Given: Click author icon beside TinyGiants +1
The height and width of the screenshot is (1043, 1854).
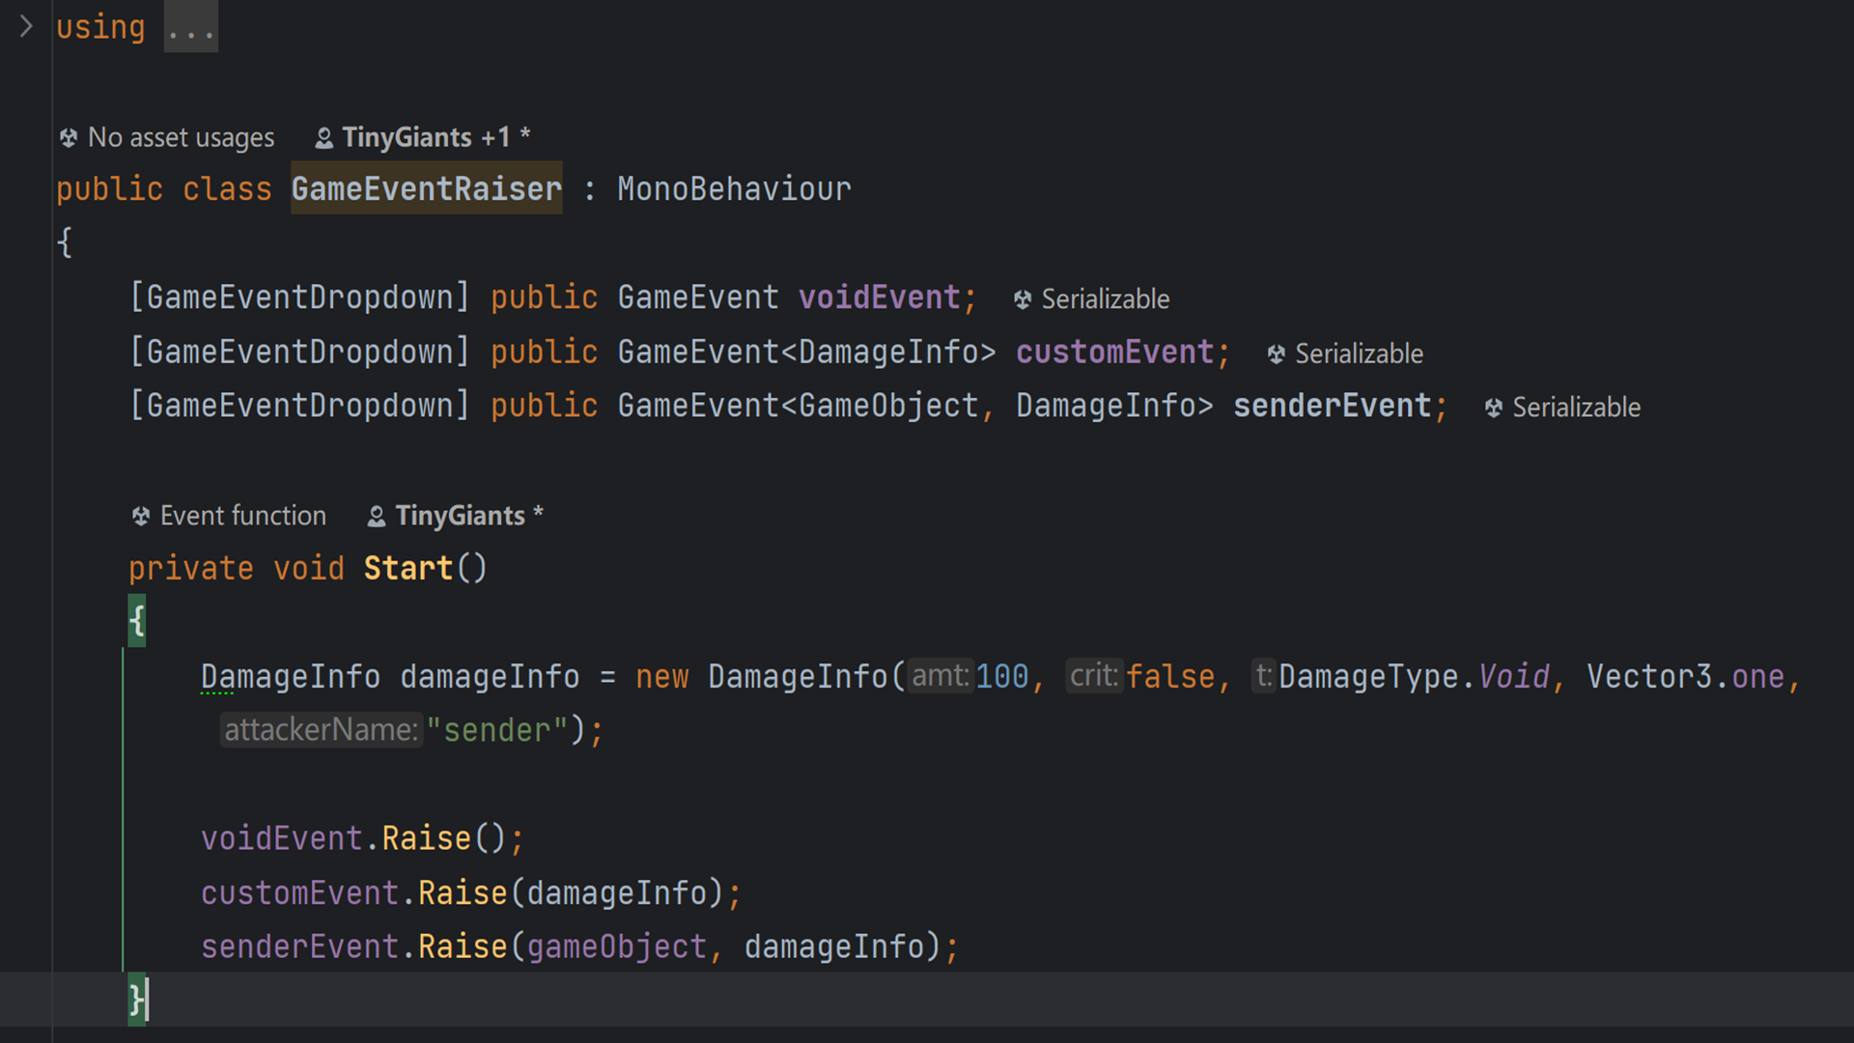Looking at the screenshot, I should (x=324, y=138).
